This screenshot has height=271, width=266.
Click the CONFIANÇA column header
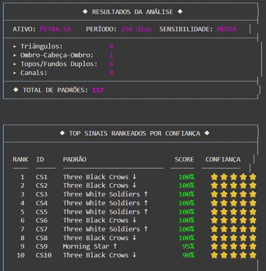click(x=223, y=160)
